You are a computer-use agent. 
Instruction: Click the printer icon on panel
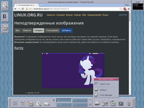(97, 103)
